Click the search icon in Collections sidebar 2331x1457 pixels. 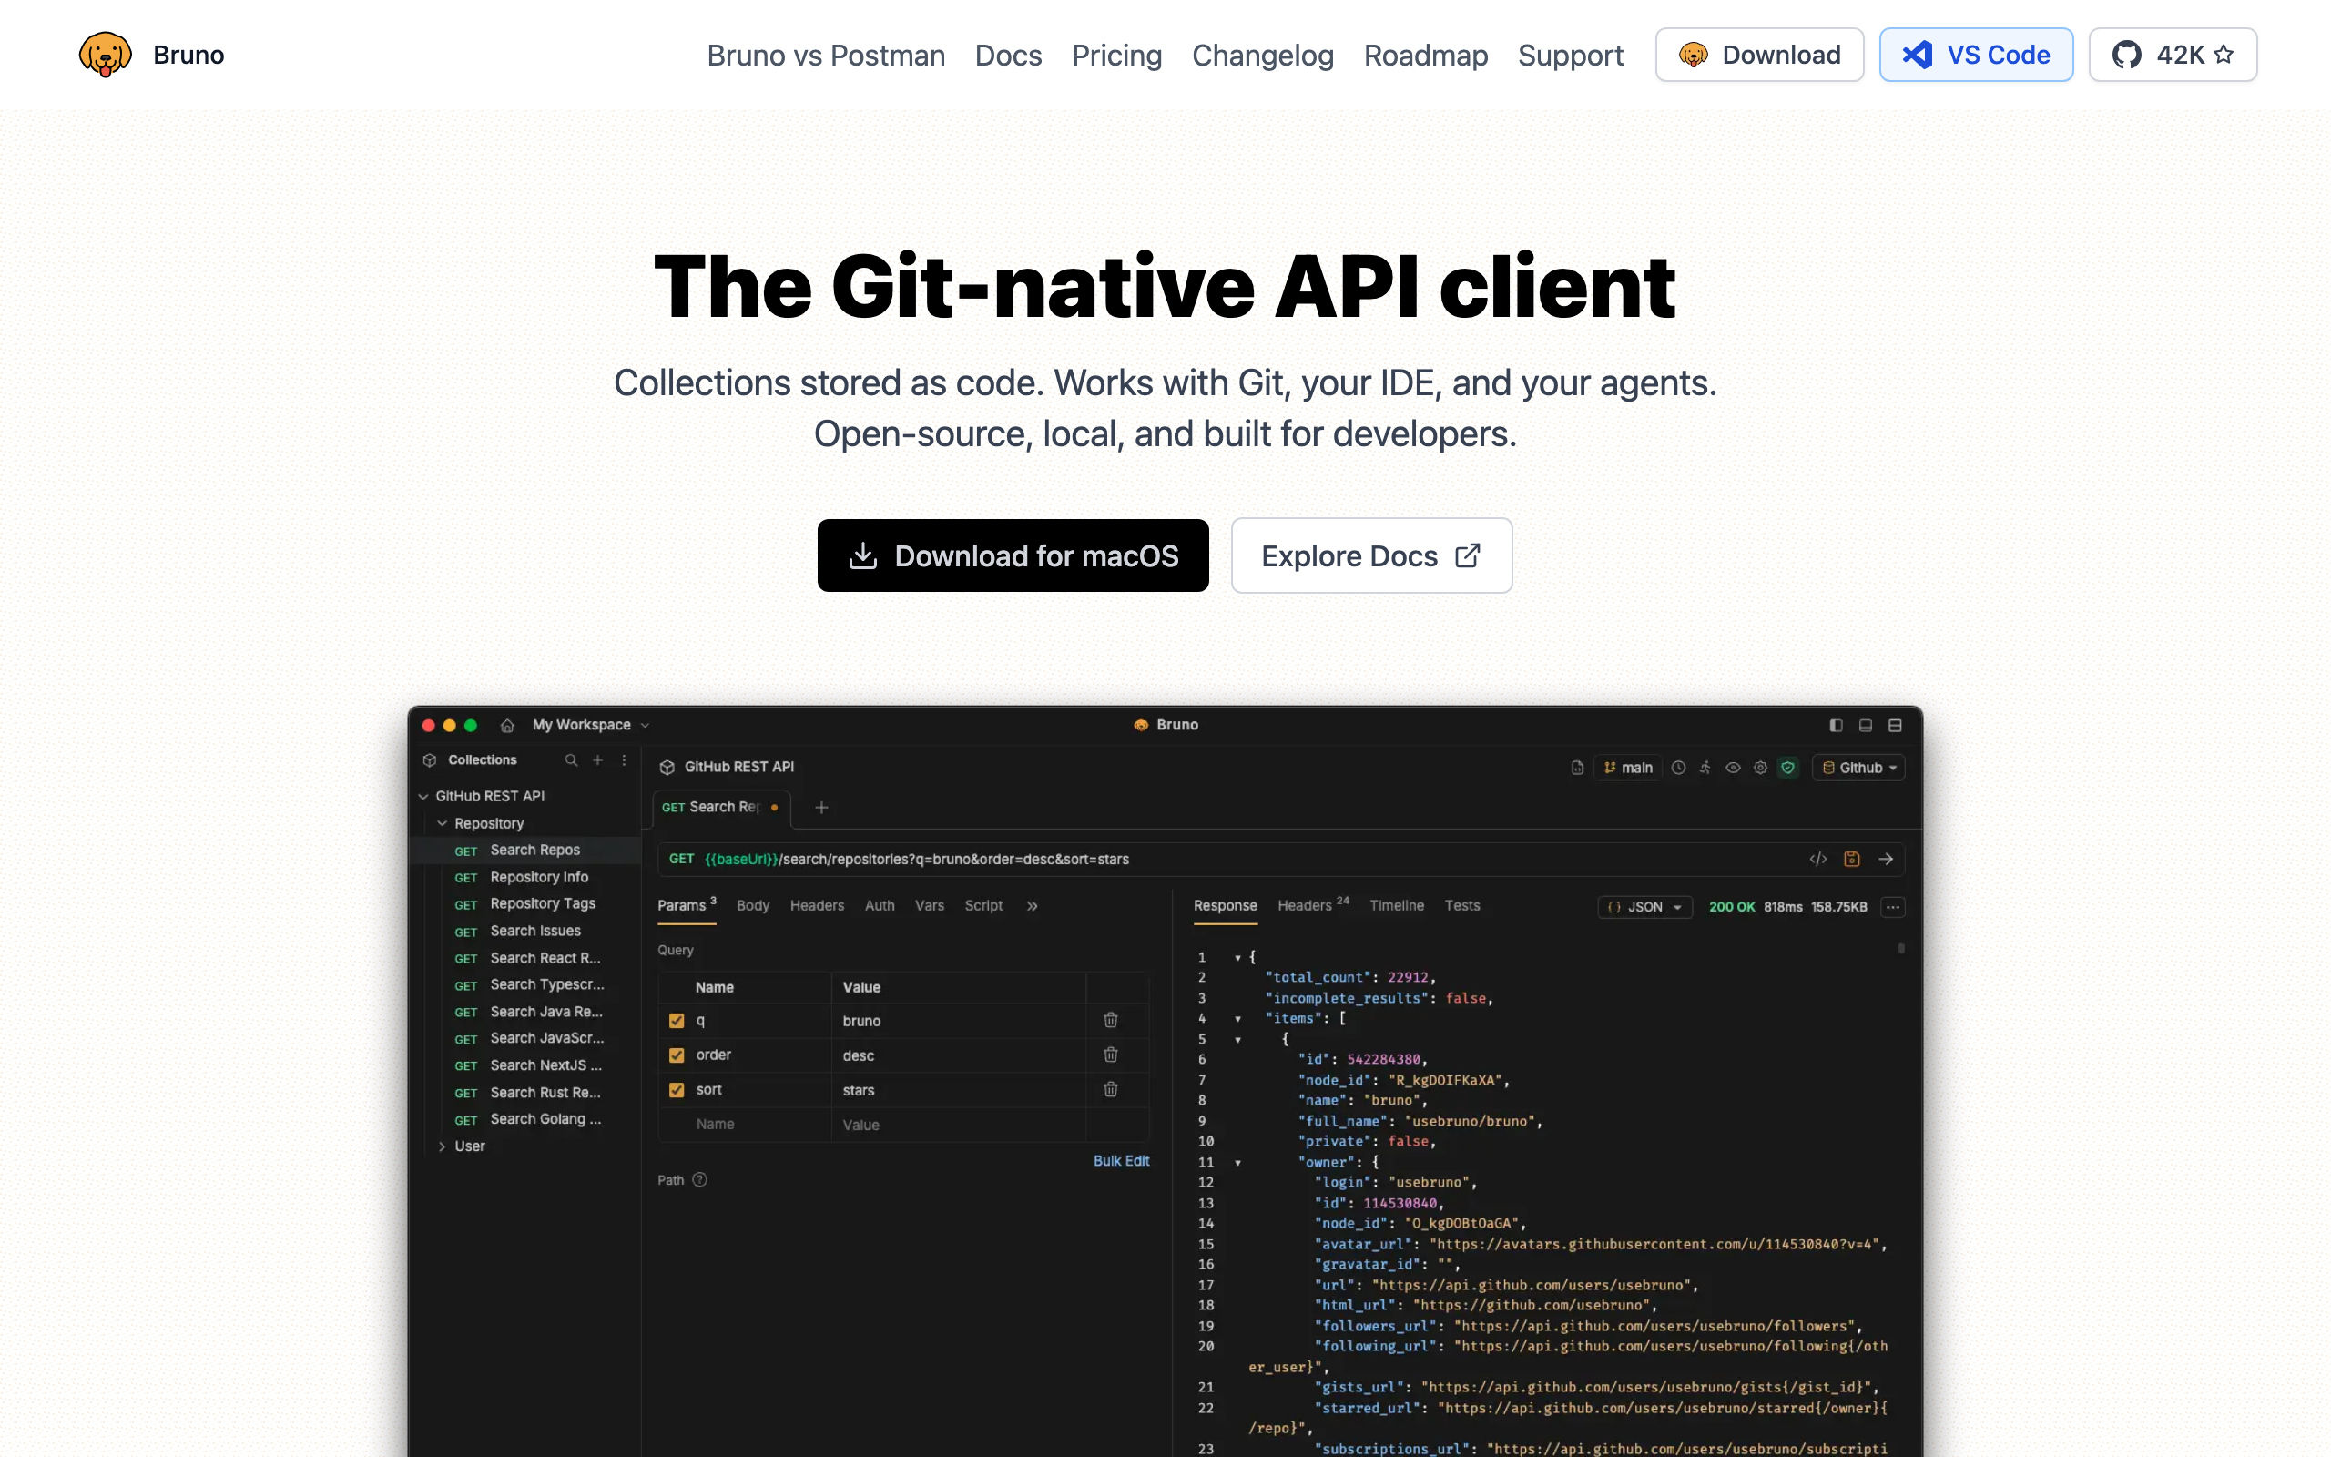[571, 760]
